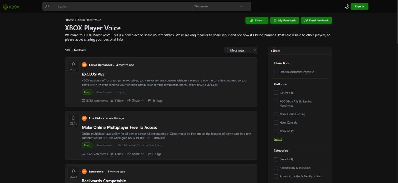Upvote Make Online Multiplayer Free post

73,118
